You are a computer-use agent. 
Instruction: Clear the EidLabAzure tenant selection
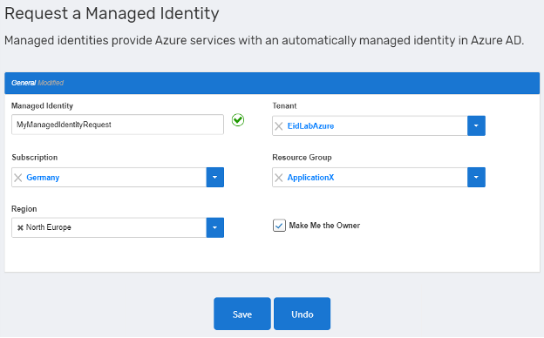click(x=279, y=125)
